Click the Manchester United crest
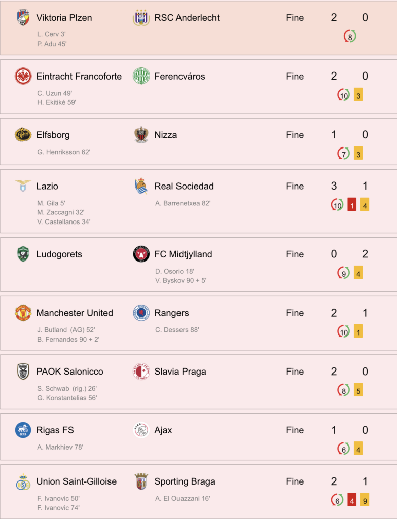Screen dimensions: 397x519 click(x=23, y=313)
